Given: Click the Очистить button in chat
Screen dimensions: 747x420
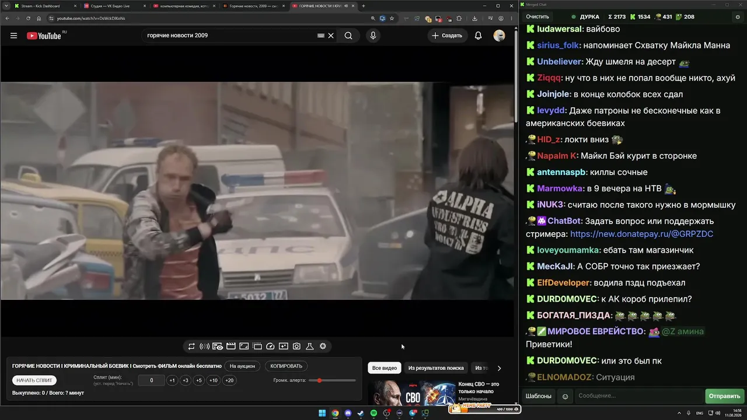Looking at the screenshot, I should 537,17.
